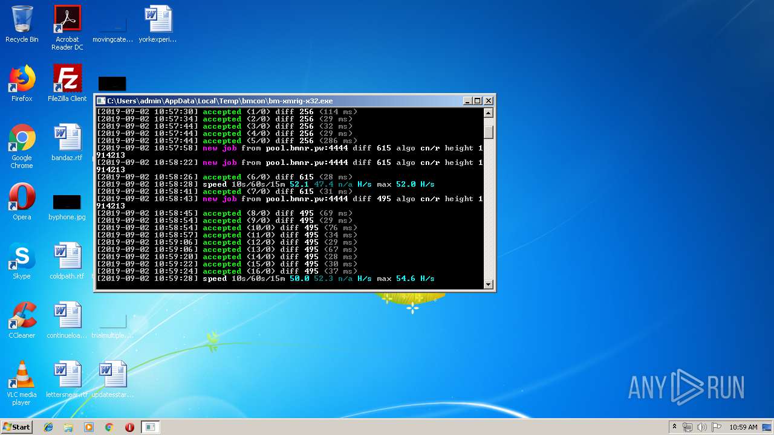The image size is (774, 435).
Task: Open Internet Explorer in taskbar
Action: [x=48, y=427]
